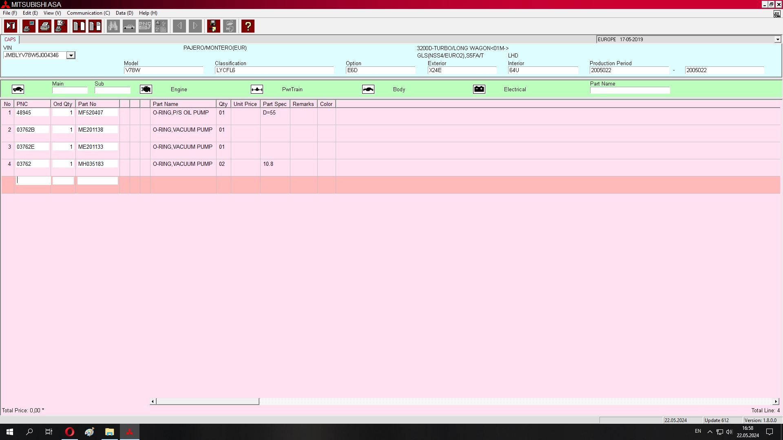
Task: Click the exit program toolbar icon
Action: tap(11, 26)
